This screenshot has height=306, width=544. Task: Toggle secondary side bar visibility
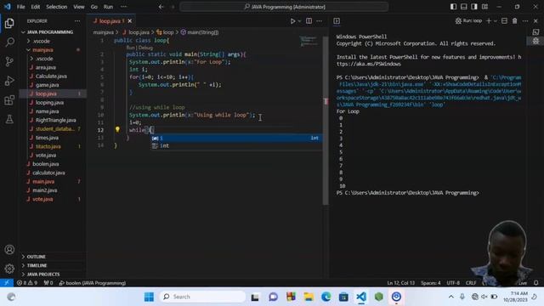tap(474, 7)
